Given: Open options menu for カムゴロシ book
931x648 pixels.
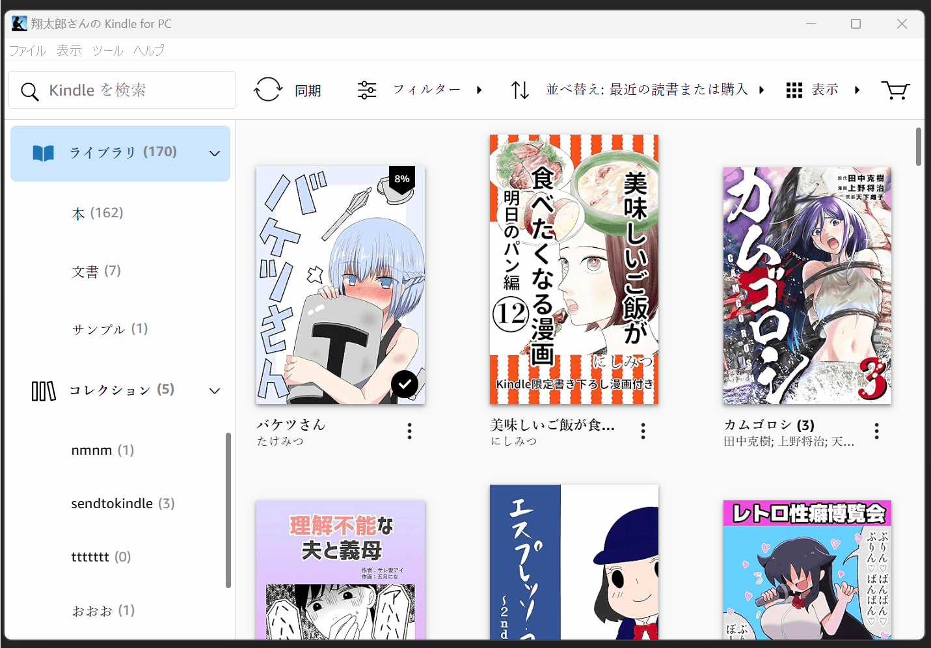Looking at the screenshot, I should pyautogui.click(x=876, y=431).
